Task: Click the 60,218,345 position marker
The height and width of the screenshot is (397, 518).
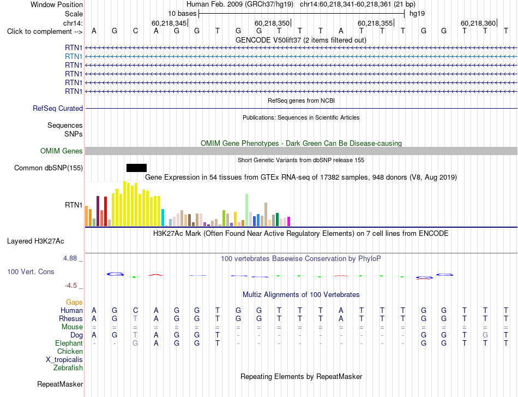Action: coord(169,23)
